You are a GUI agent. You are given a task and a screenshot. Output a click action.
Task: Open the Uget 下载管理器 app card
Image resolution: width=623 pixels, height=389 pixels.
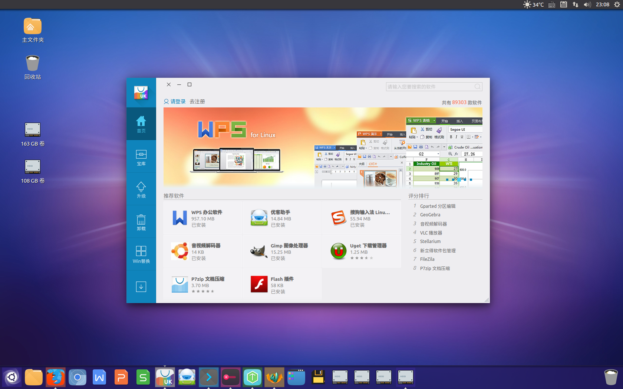coord(362,251)
